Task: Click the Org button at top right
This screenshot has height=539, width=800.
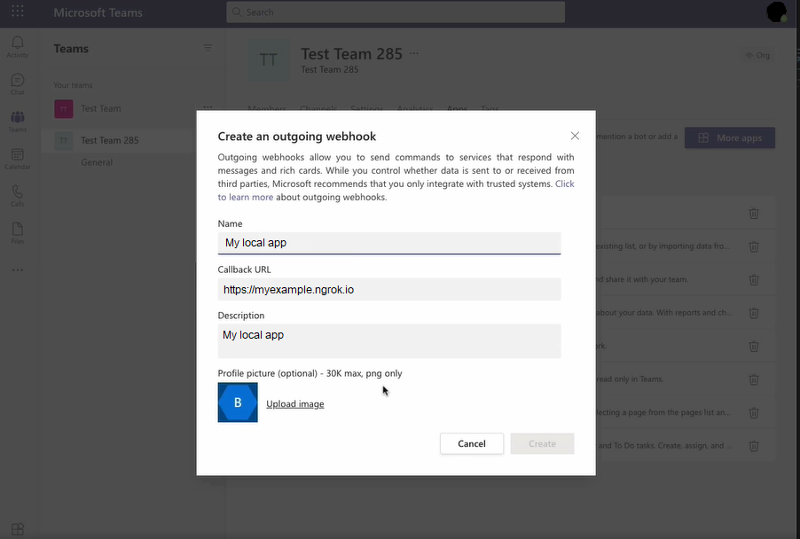Action: tap(757, 55)
